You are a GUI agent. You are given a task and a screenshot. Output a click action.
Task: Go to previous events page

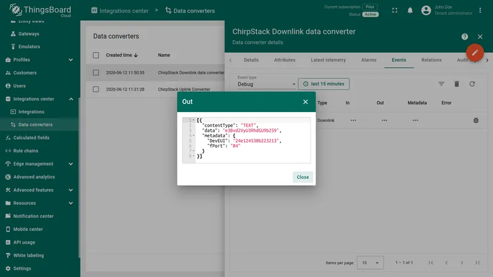pyautogui.click(x=446, y=263)
